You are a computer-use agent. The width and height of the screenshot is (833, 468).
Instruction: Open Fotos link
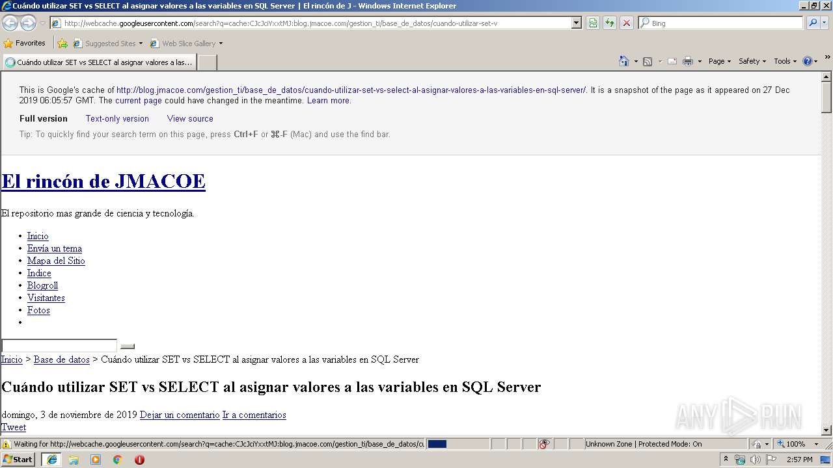[38, 310]
